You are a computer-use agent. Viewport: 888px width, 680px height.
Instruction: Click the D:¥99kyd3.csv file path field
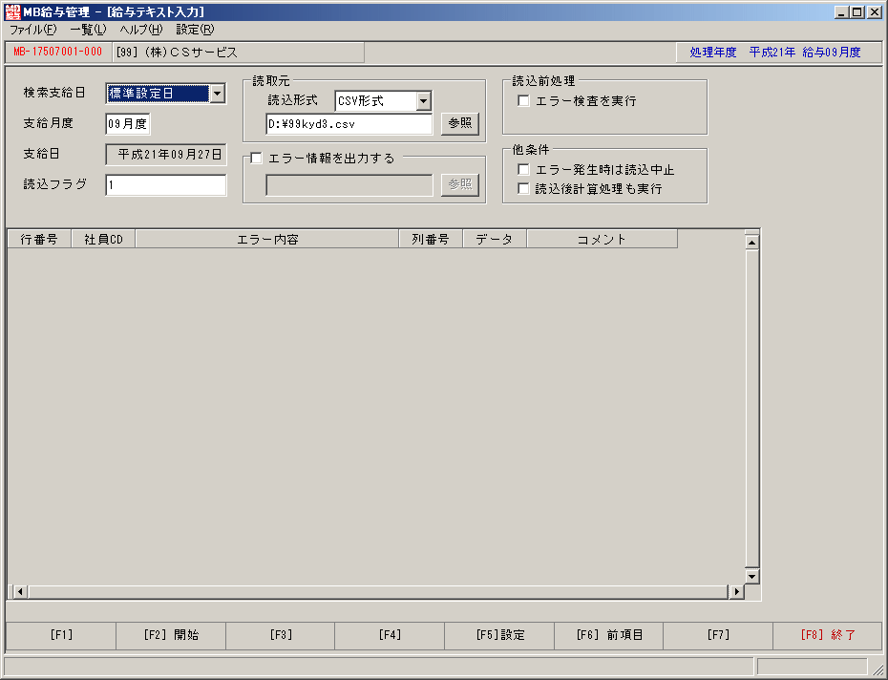coord(349,124)
